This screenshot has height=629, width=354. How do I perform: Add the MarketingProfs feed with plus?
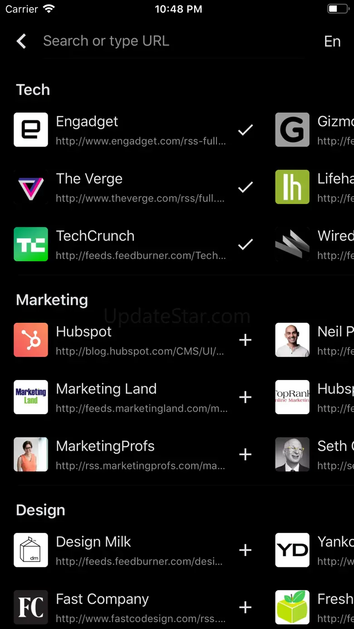(246, 454)
